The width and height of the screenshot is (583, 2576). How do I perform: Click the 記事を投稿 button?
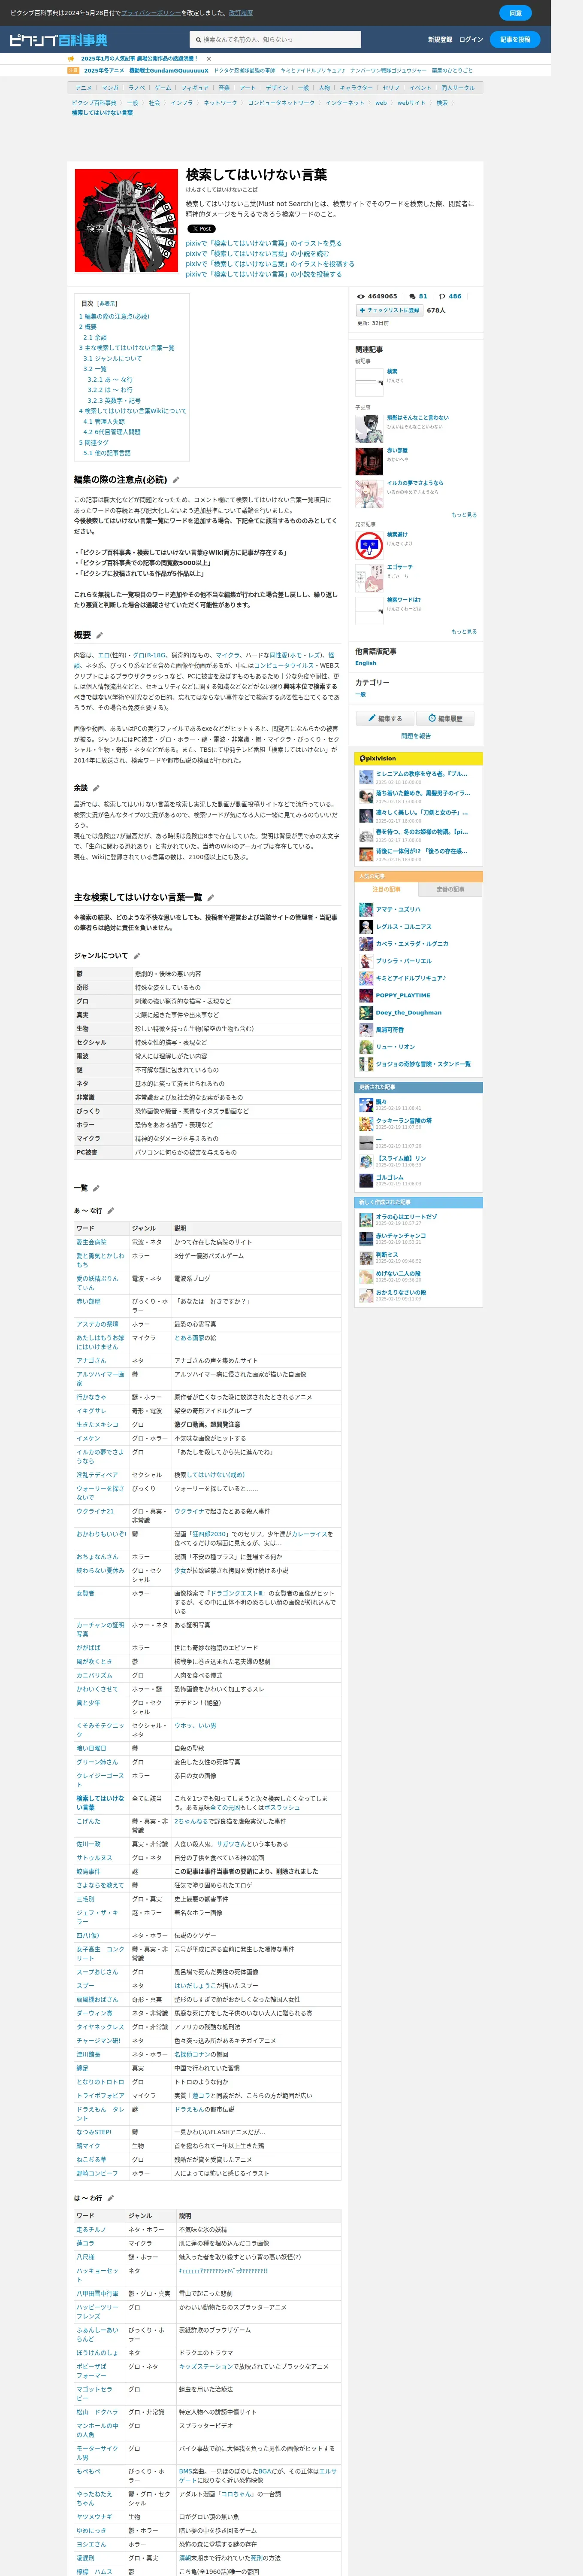click(x=515, y=40)
